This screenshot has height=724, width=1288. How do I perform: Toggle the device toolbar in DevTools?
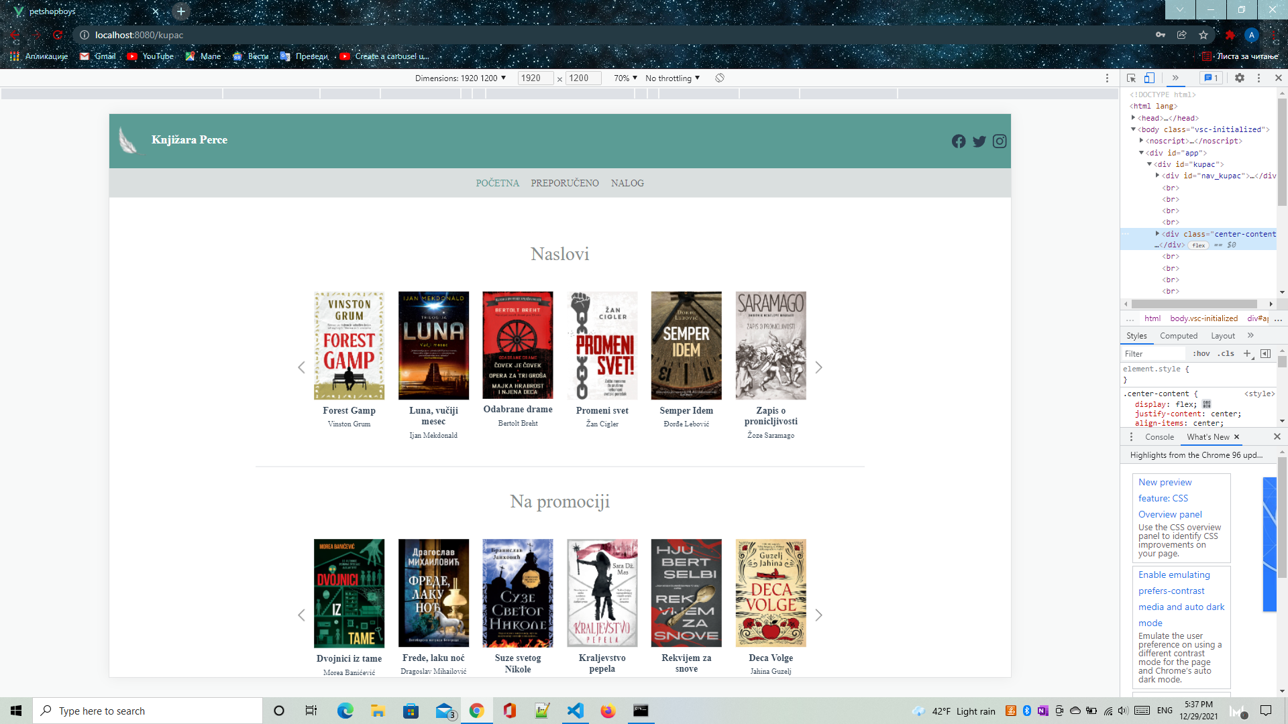coord(1149,78)
